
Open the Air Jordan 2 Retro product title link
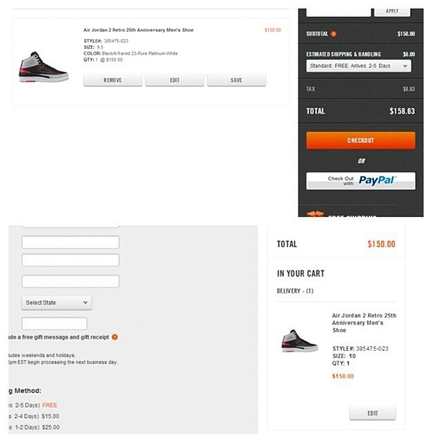(x=138, y=30)
